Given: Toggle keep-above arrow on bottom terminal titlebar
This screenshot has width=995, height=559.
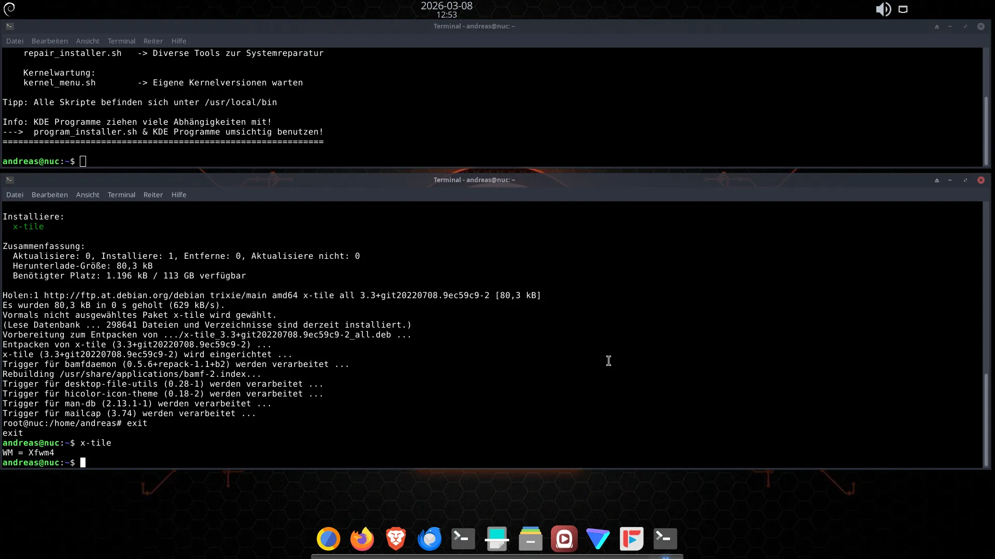Looking at the screenshot, I should pos(936,180).
